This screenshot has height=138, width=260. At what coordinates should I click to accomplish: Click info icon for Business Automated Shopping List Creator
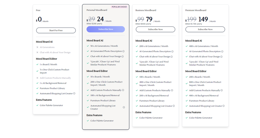pos(174,106)
